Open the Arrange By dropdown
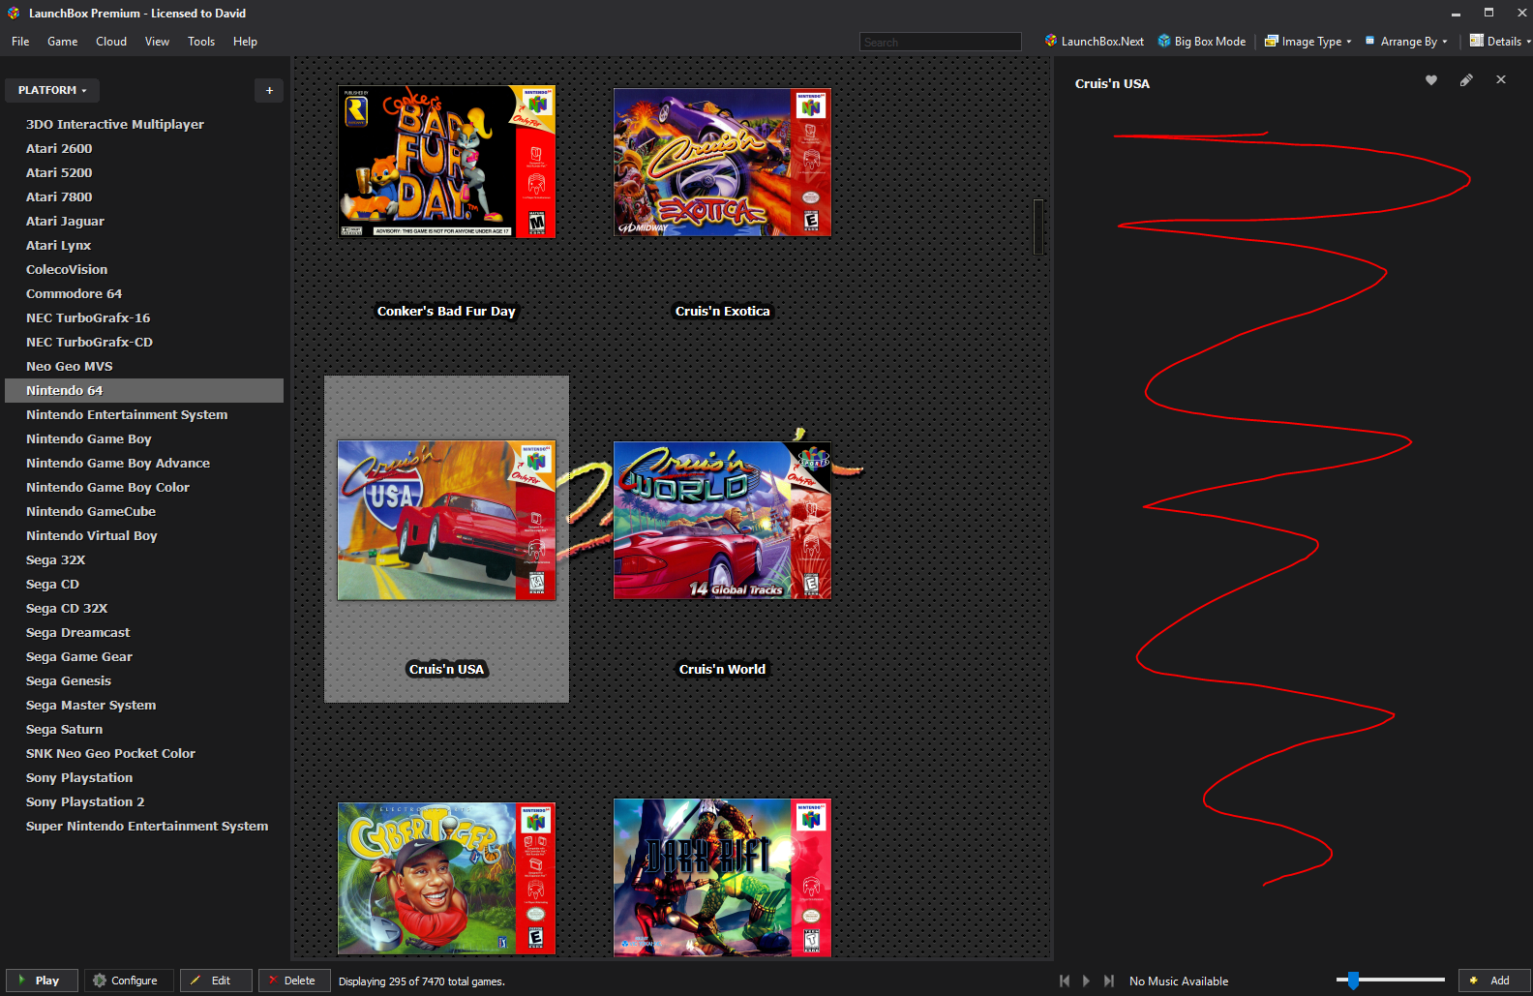 coord(1406,42)
